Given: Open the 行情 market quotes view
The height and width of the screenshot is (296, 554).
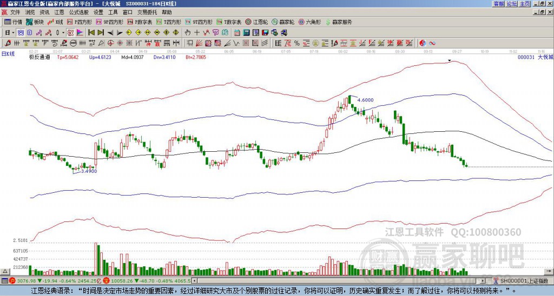Looking at the screenshot, I should [x=13, y=22].
